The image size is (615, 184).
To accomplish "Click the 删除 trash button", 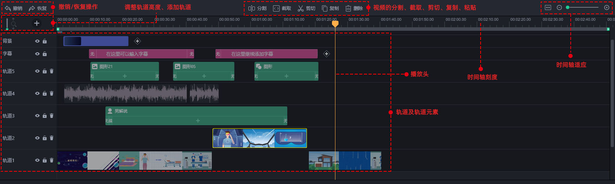I will coord(354,8).
